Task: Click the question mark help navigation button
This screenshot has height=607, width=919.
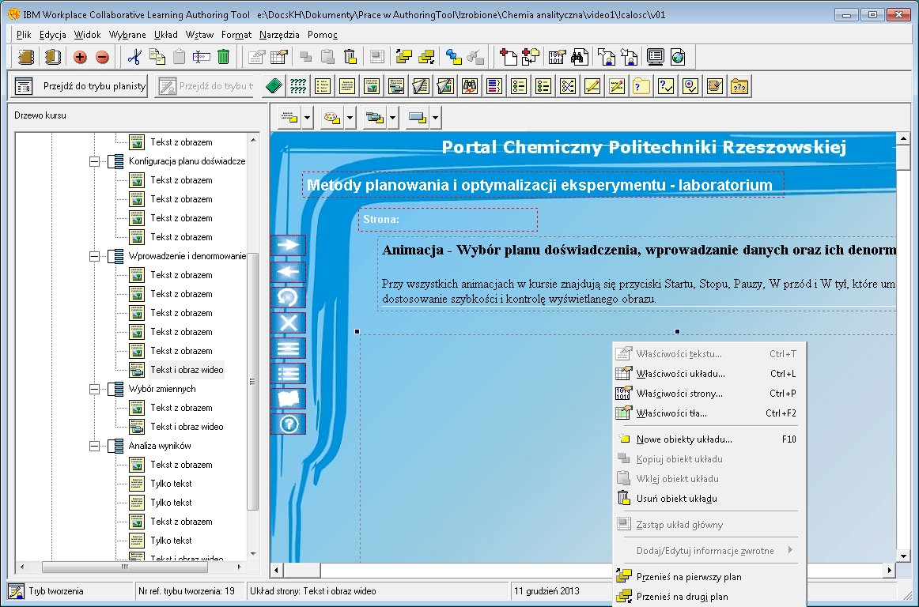Action: pos(289,424)
